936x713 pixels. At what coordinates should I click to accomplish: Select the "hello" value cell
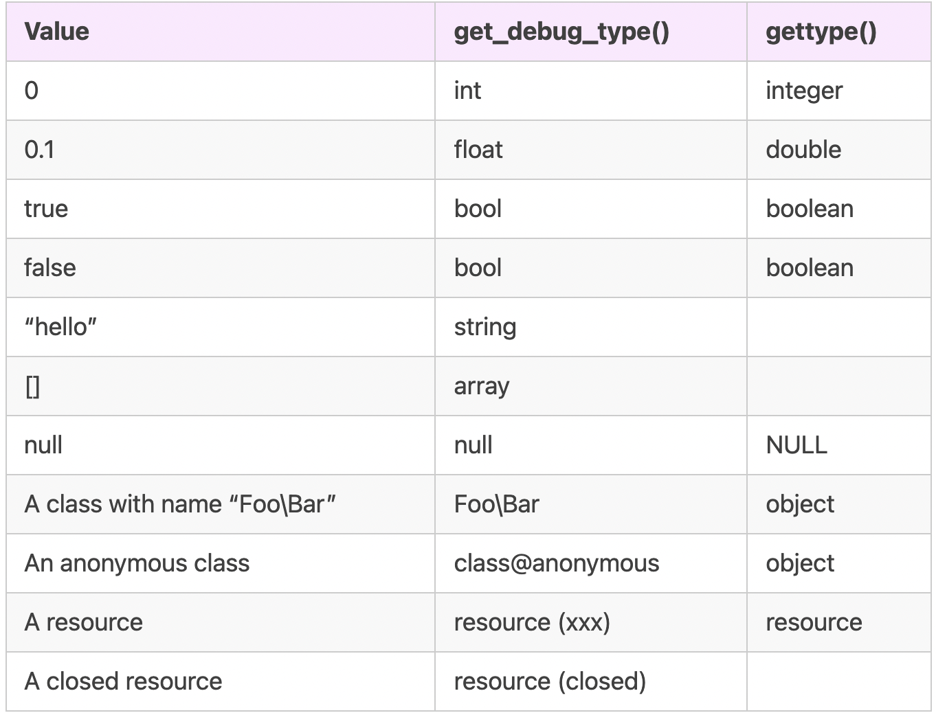(60, 327)
